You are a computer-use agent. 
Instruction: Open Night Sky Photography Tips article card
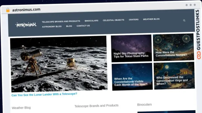[x=132, y=48]
